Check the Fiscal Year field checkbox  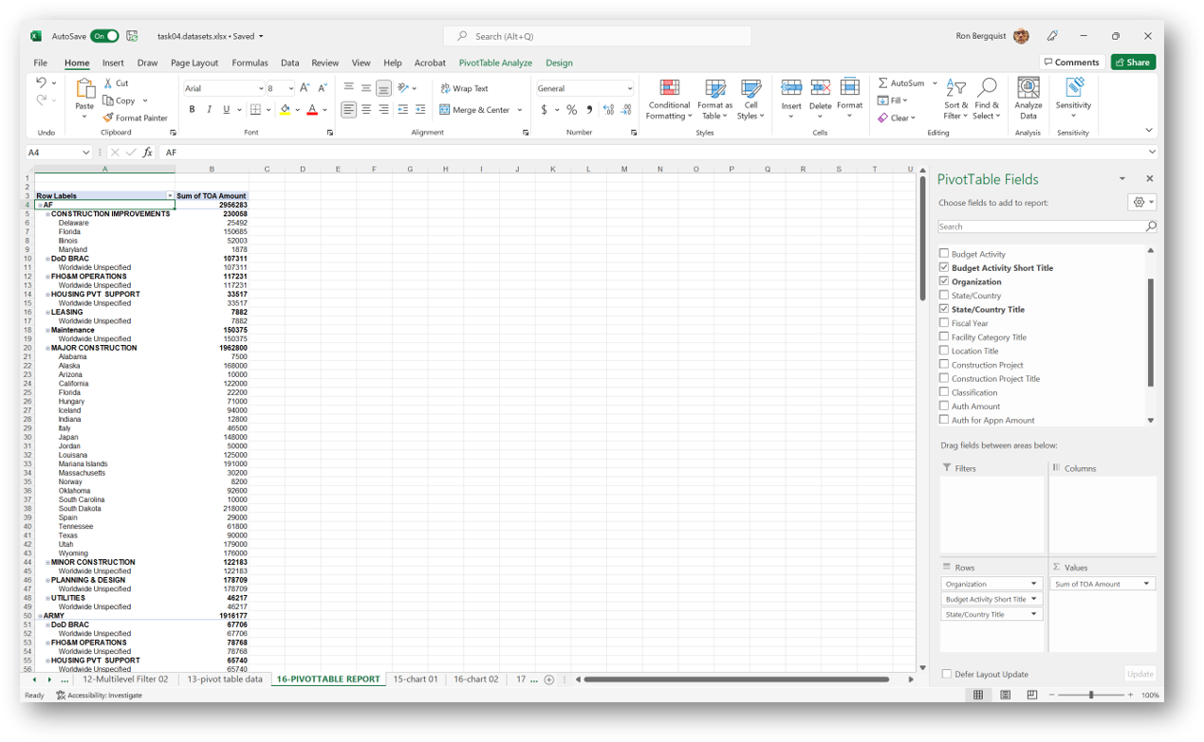(944, 323)
